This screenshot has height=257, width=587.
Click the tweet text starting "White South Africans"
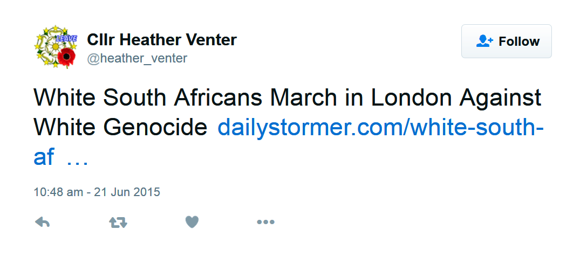162,99
